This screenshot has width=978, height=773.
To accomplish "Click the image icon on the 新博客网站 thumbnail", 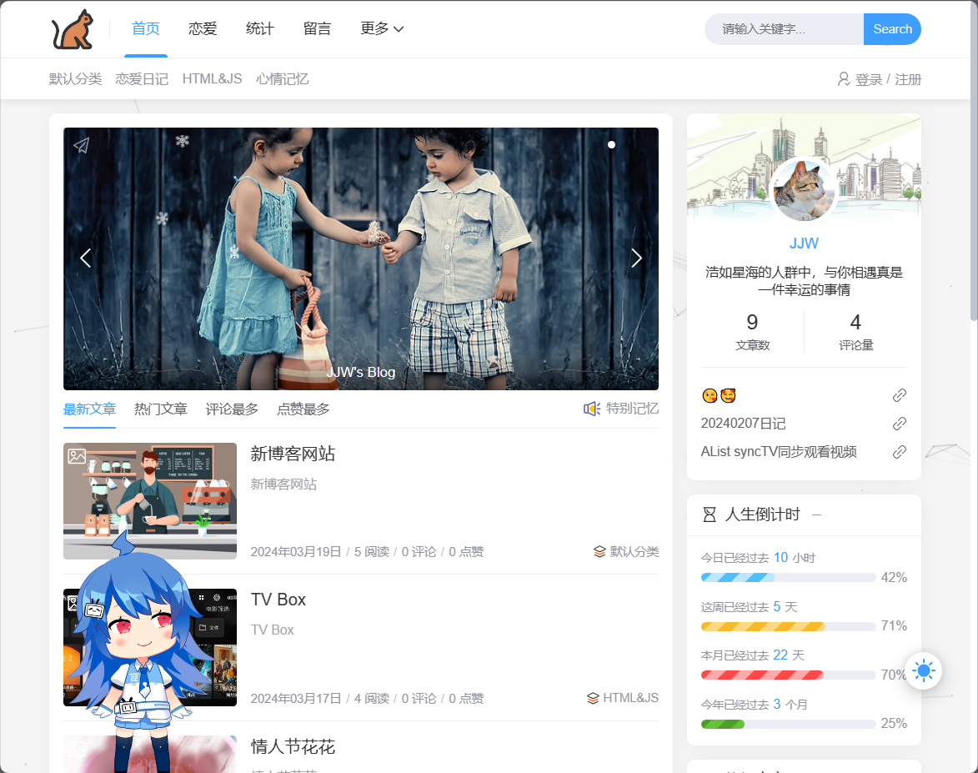I will 77,456.
